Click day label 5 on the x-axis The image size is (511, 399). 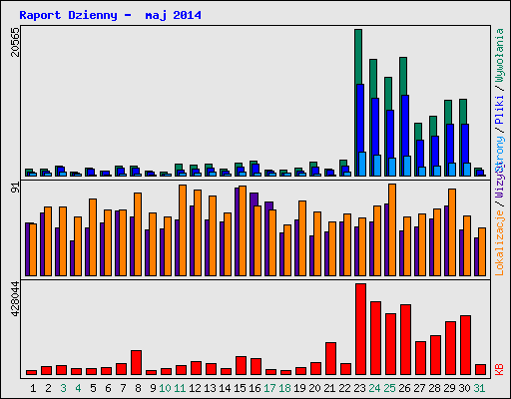93,388
